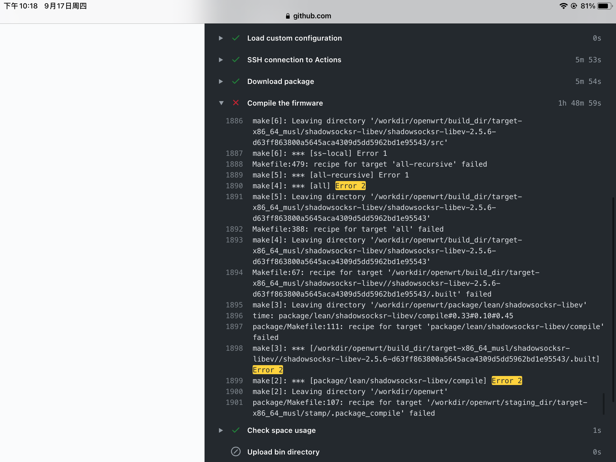The width and height of the screenshot is (616, 462).
Task: Click the red failure X on Compile the firmware
Action: click(236, 103)
